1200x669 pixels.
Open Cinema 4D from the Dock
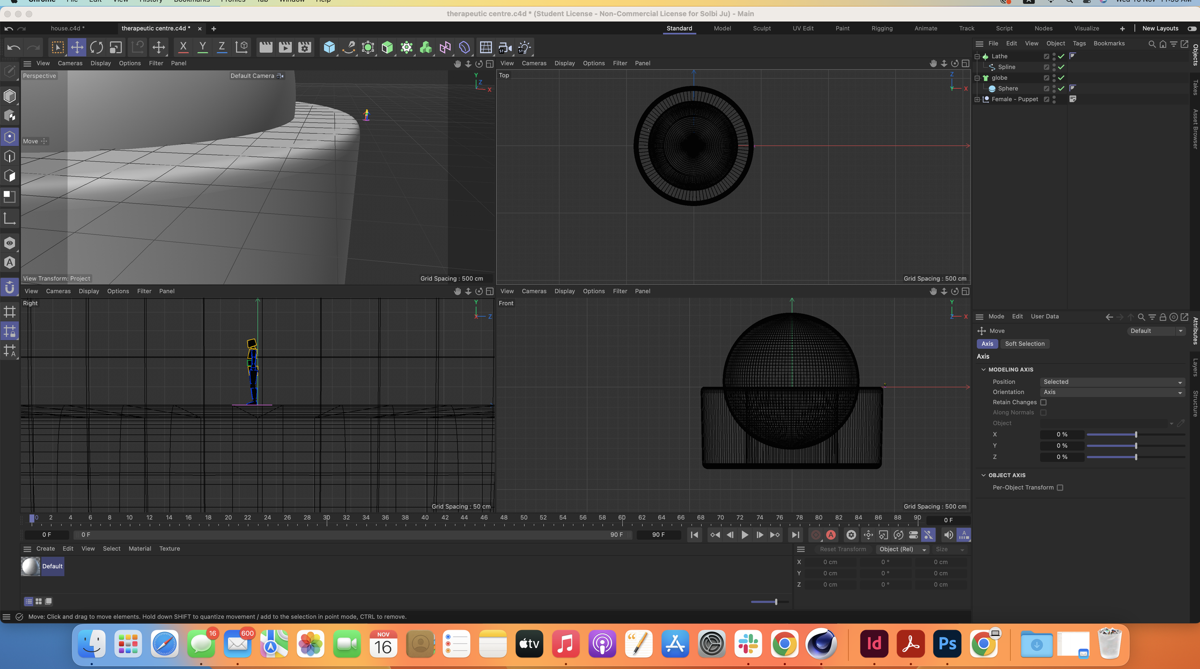coord(821,644)
